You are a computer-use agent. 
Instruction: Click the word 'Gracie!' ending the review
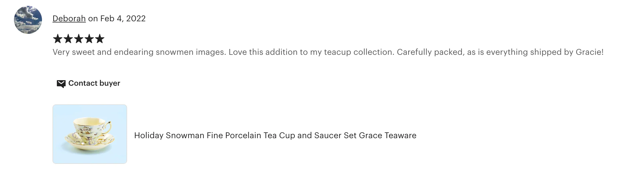pyautogui.click(x=589, y=52)
